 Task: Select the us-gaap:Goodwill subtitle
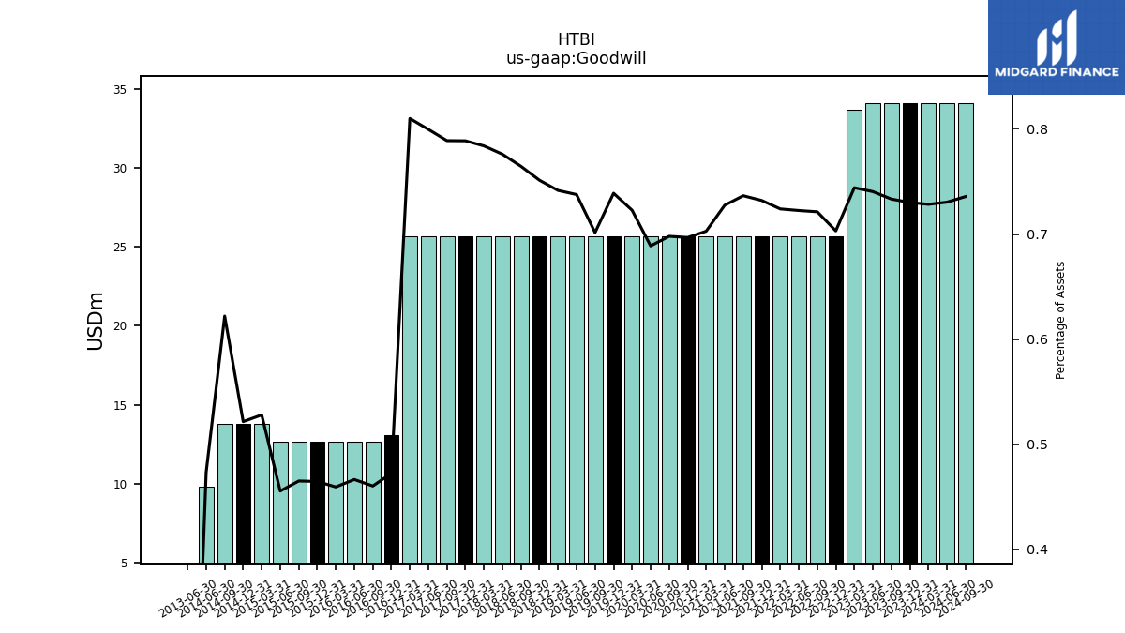tap(576, 59)
